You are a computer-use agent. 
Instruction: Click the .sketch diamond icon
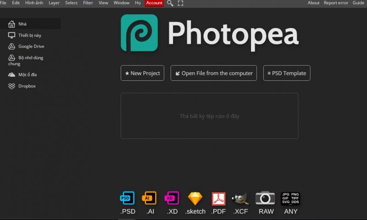pos(195,198)
